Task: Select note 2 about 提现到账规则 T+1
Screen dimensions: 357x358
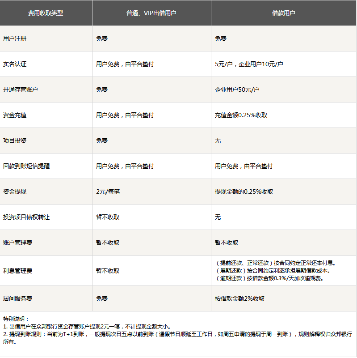Action: click(x=177, y=338)
